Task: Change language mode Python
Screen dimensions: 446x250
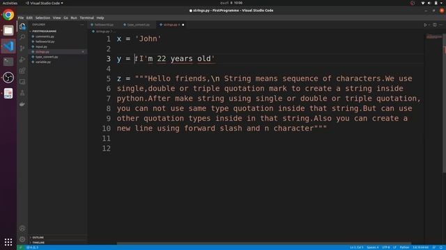Action: pos(404,247)
